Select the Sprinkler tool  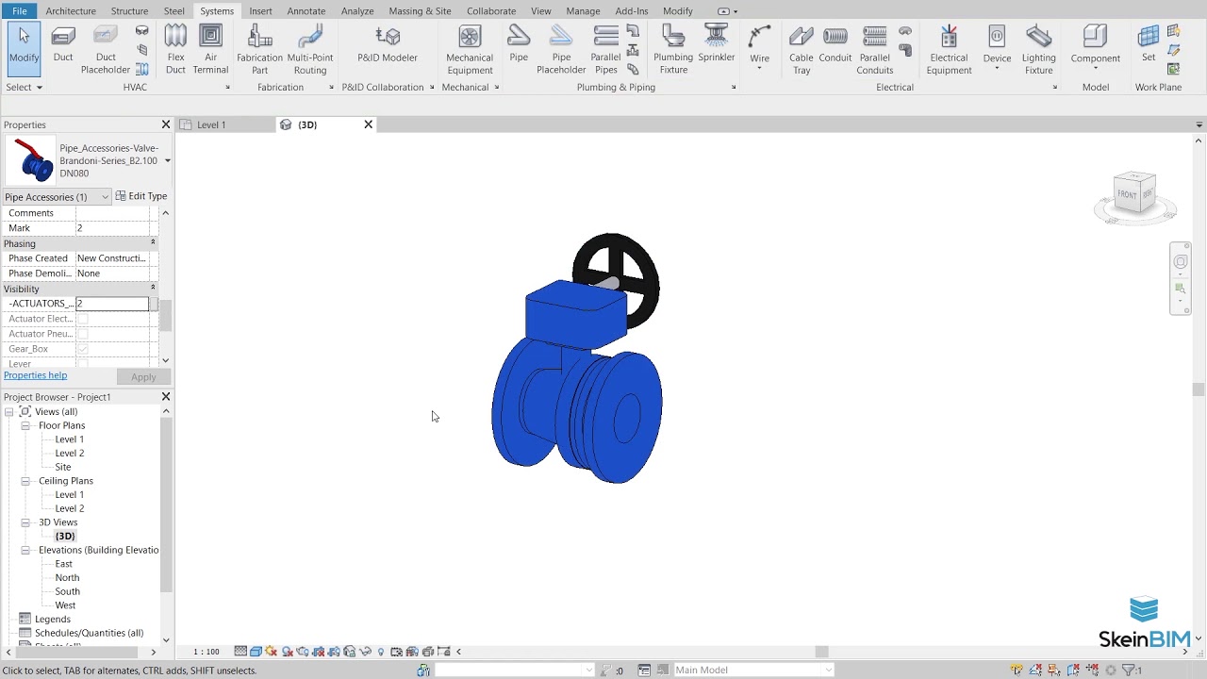pos(717,45)
